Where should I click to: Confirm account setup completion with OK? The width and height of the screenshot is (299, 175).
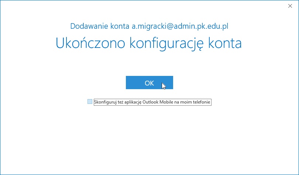click(149, 83)
